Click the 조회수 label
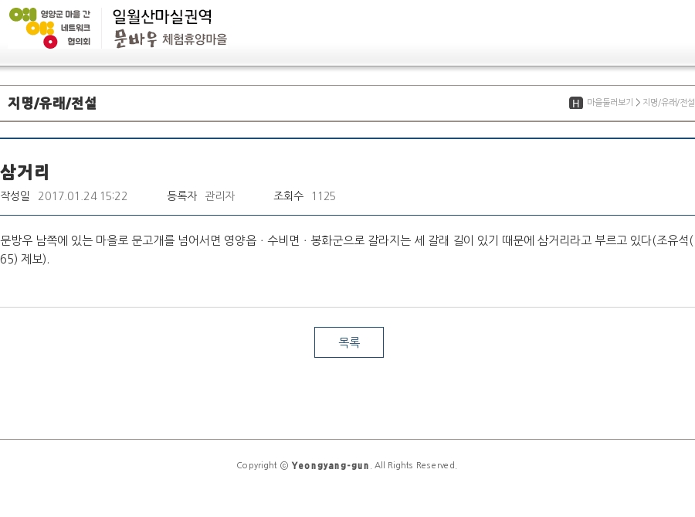695x517 pixels. tap(289, 196)
